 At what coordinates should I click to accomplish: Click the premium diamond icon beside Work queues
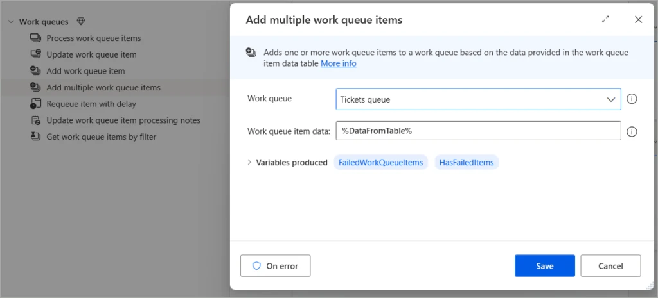[x=80, y=22]
